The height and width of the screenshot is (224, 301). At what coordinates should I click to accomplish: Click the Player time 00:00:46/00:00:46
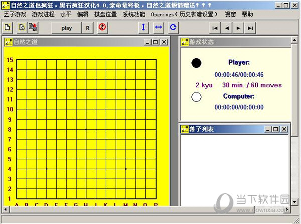click(x=239, y=75)
